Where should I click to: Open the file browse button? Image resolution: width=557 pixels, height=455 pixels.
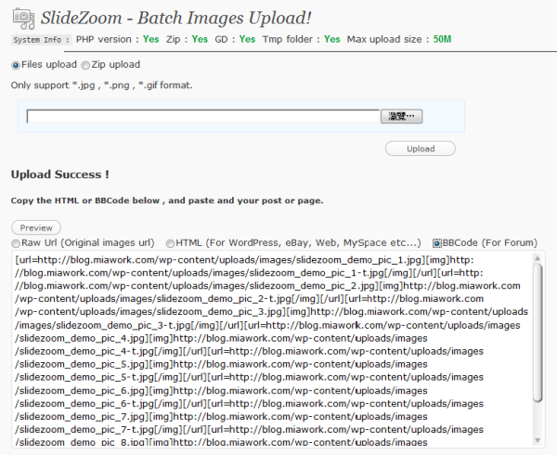coord(401,116)
